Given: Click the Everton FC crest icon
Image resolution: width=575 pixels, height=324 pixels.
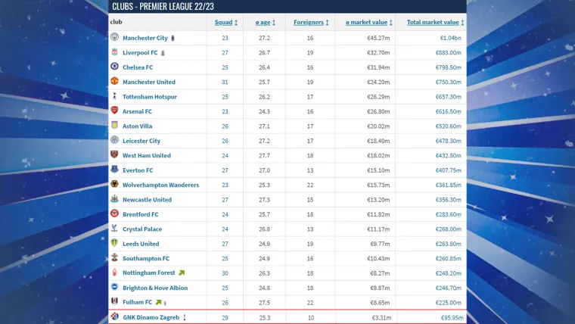Looking at the screenshot, I should (x=114, y=170).
